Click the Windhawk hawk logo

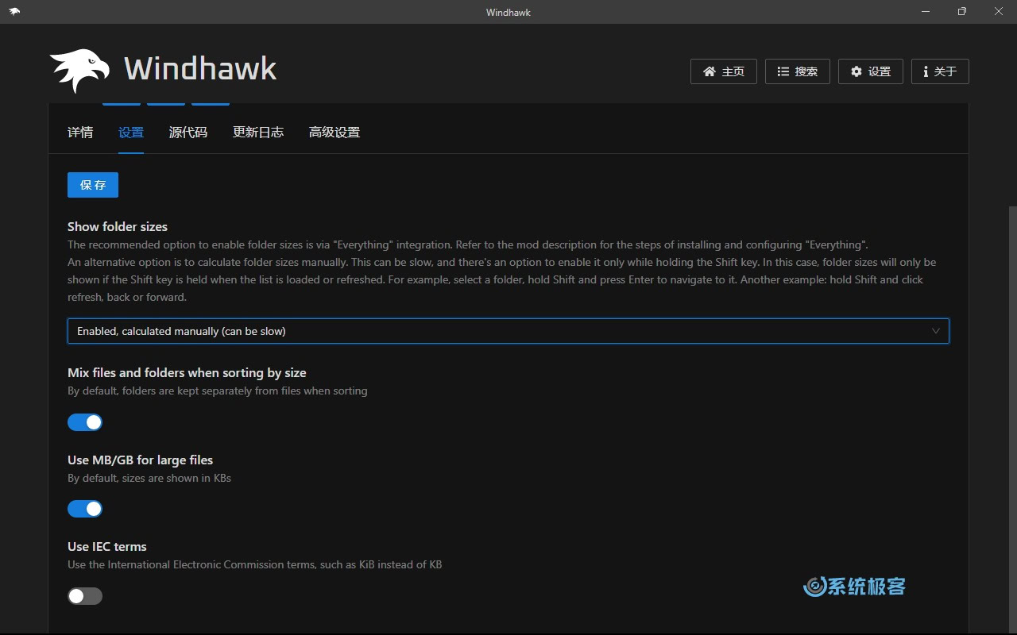coord(79,71)
